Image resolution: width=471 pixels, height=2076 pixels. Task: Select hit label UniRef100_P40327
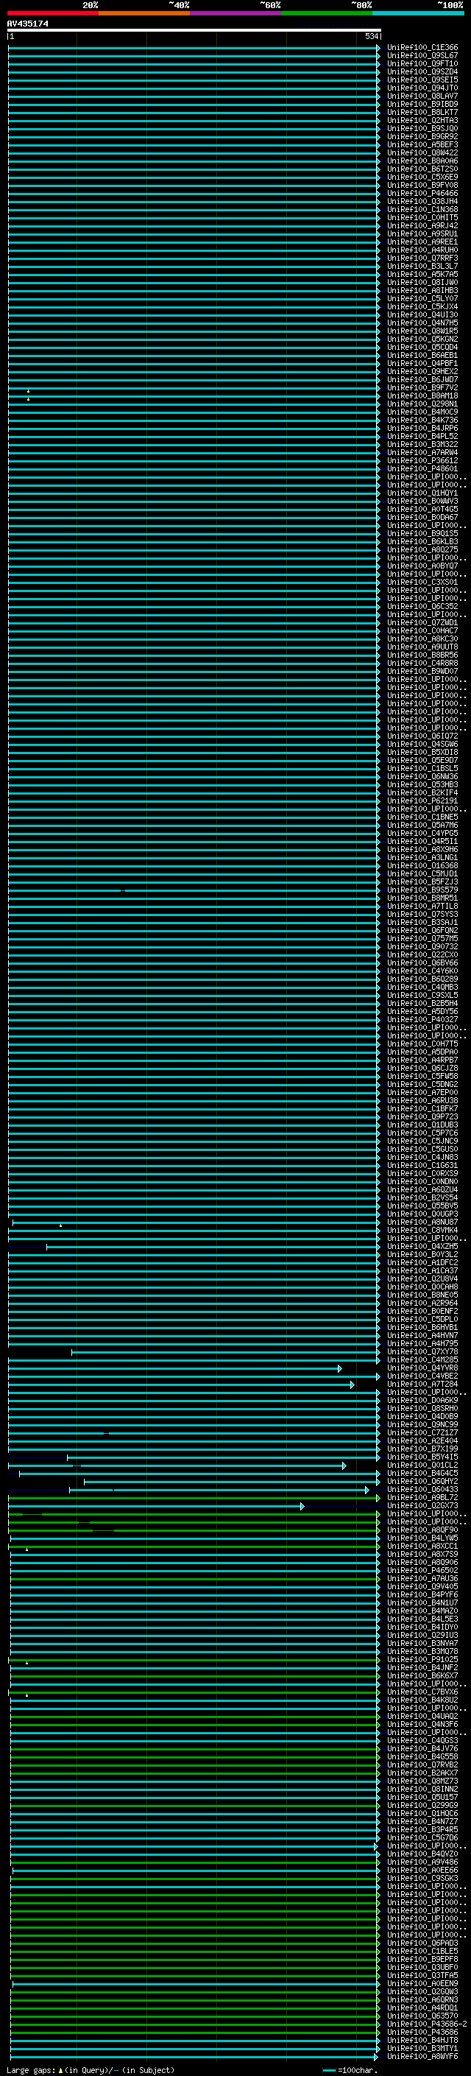422,1019
